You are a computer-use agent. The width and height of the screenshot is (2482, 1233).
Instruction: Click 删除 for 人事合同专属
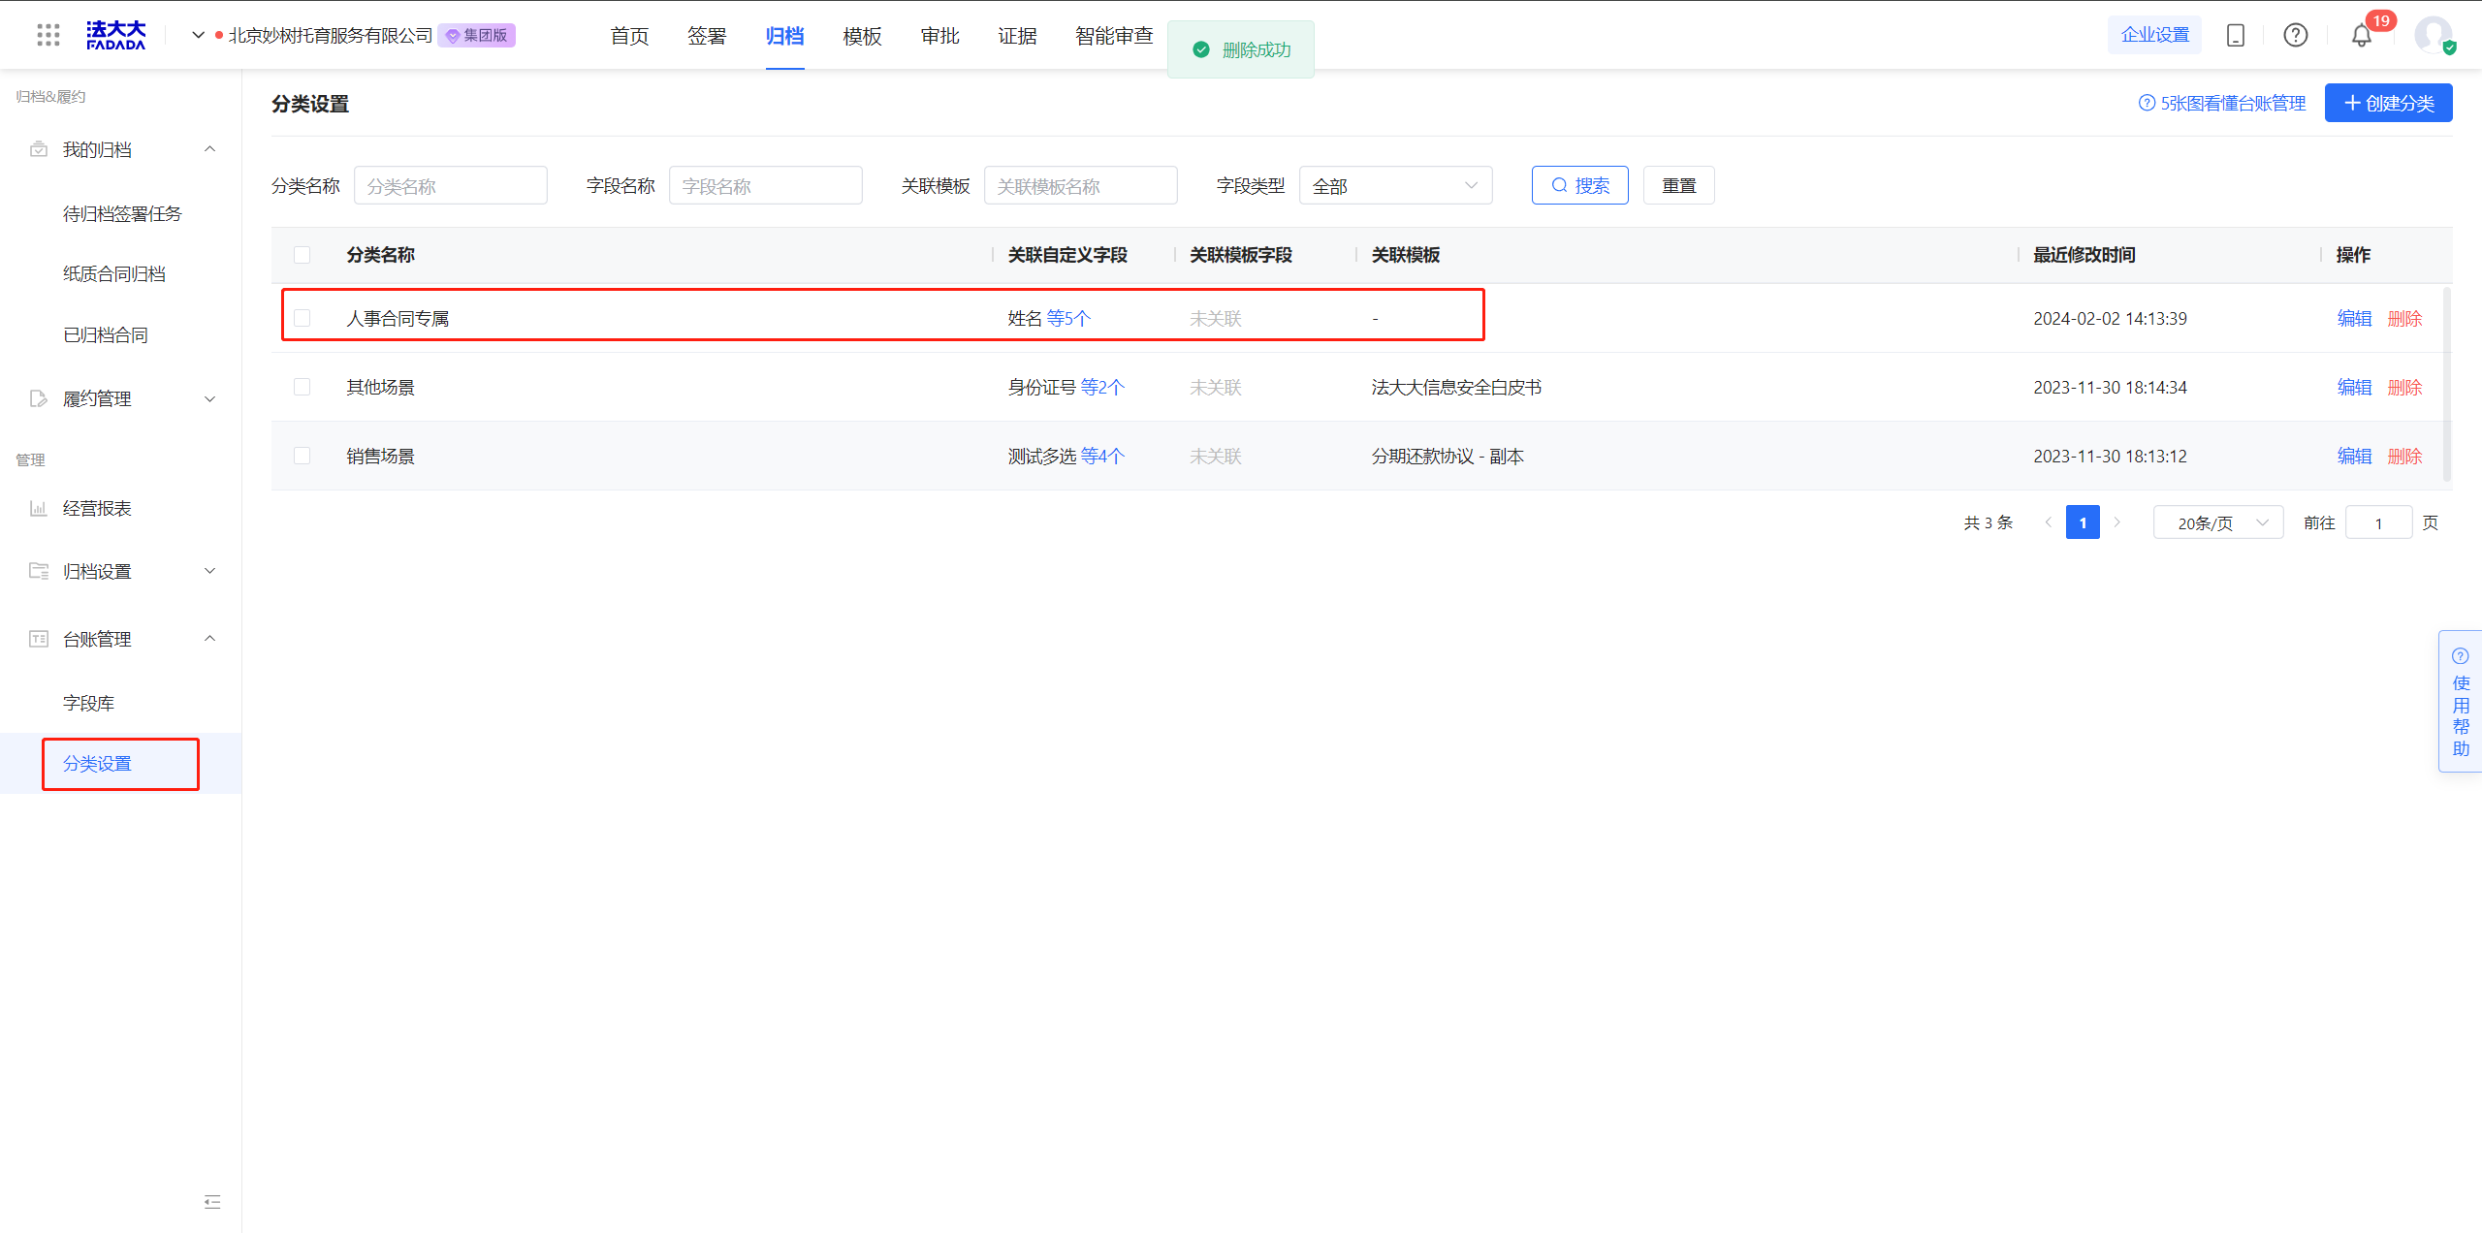click(x=2405, y=318)
